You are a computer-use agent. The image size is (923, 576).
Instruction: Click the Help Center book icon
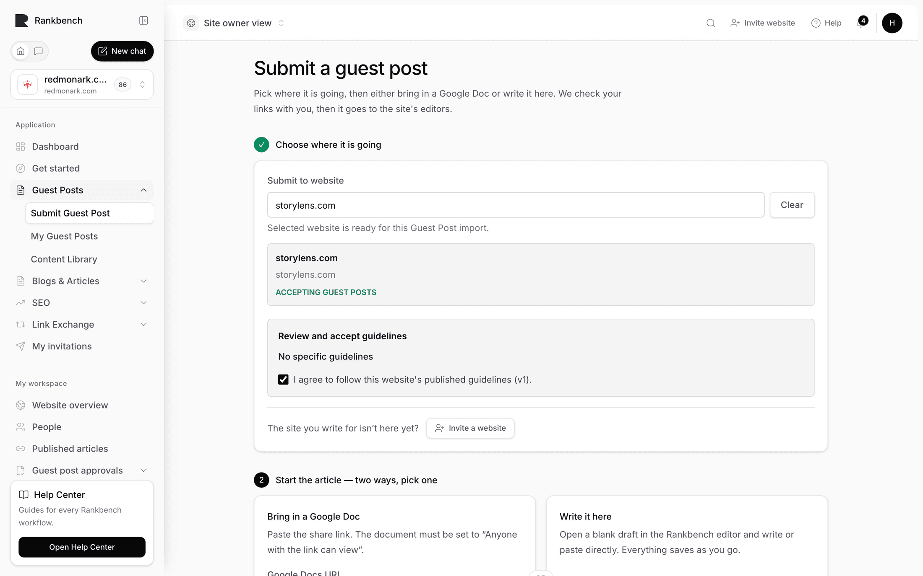point(24,495)
